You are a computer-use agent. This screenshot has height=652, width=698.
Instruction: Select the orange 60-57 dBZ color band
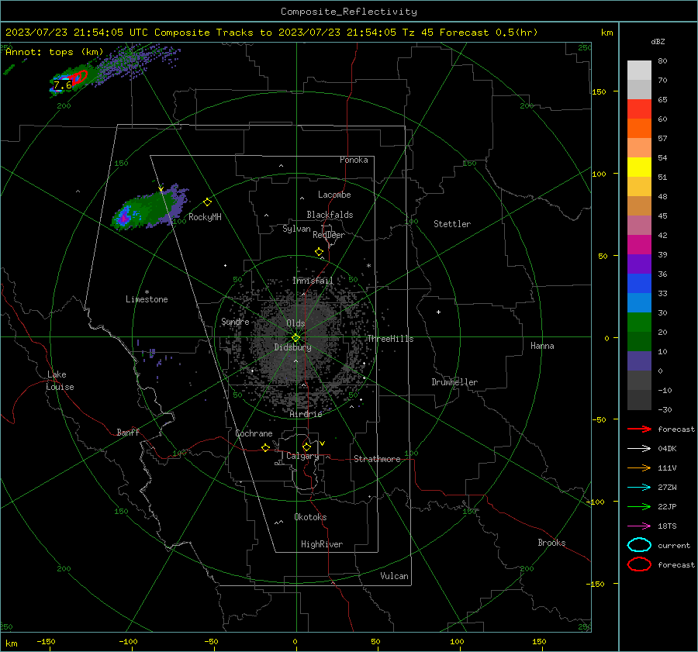coord(639,129)
